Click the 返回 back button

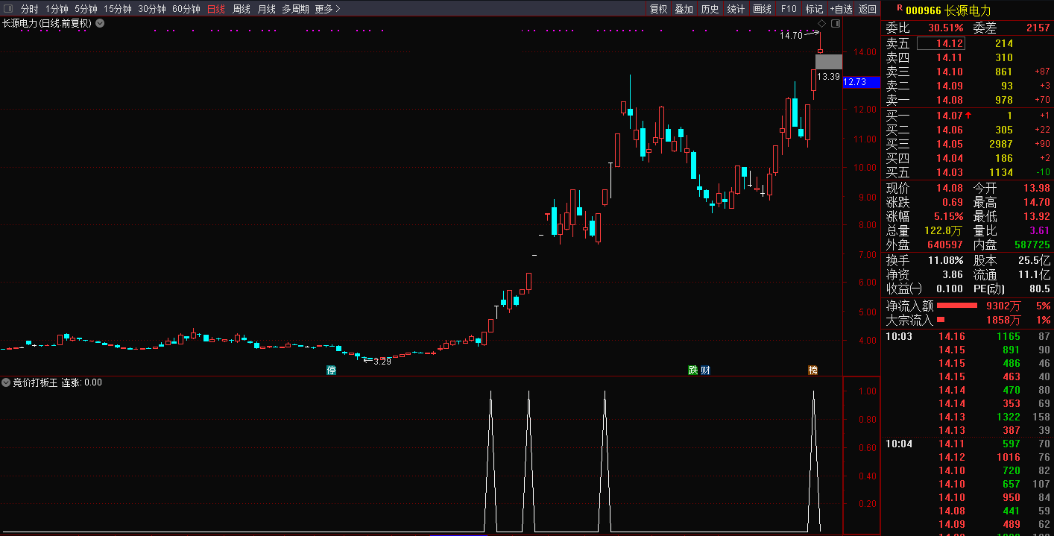[868, 9]
